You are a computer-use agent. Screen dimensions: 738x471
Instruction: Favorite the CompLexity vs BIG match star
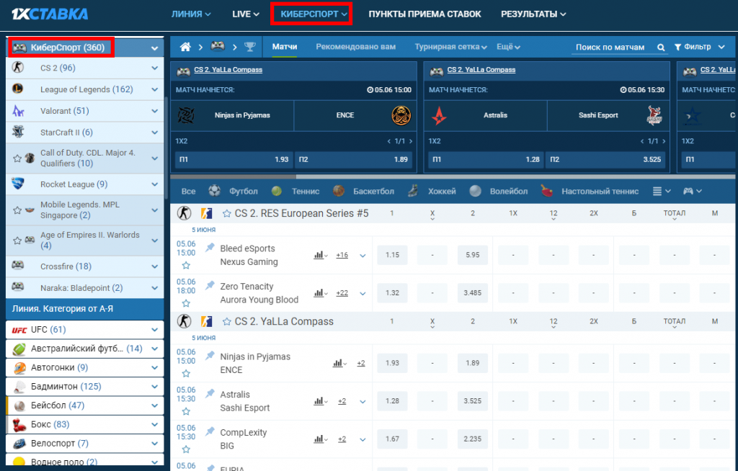pos(186,449)
